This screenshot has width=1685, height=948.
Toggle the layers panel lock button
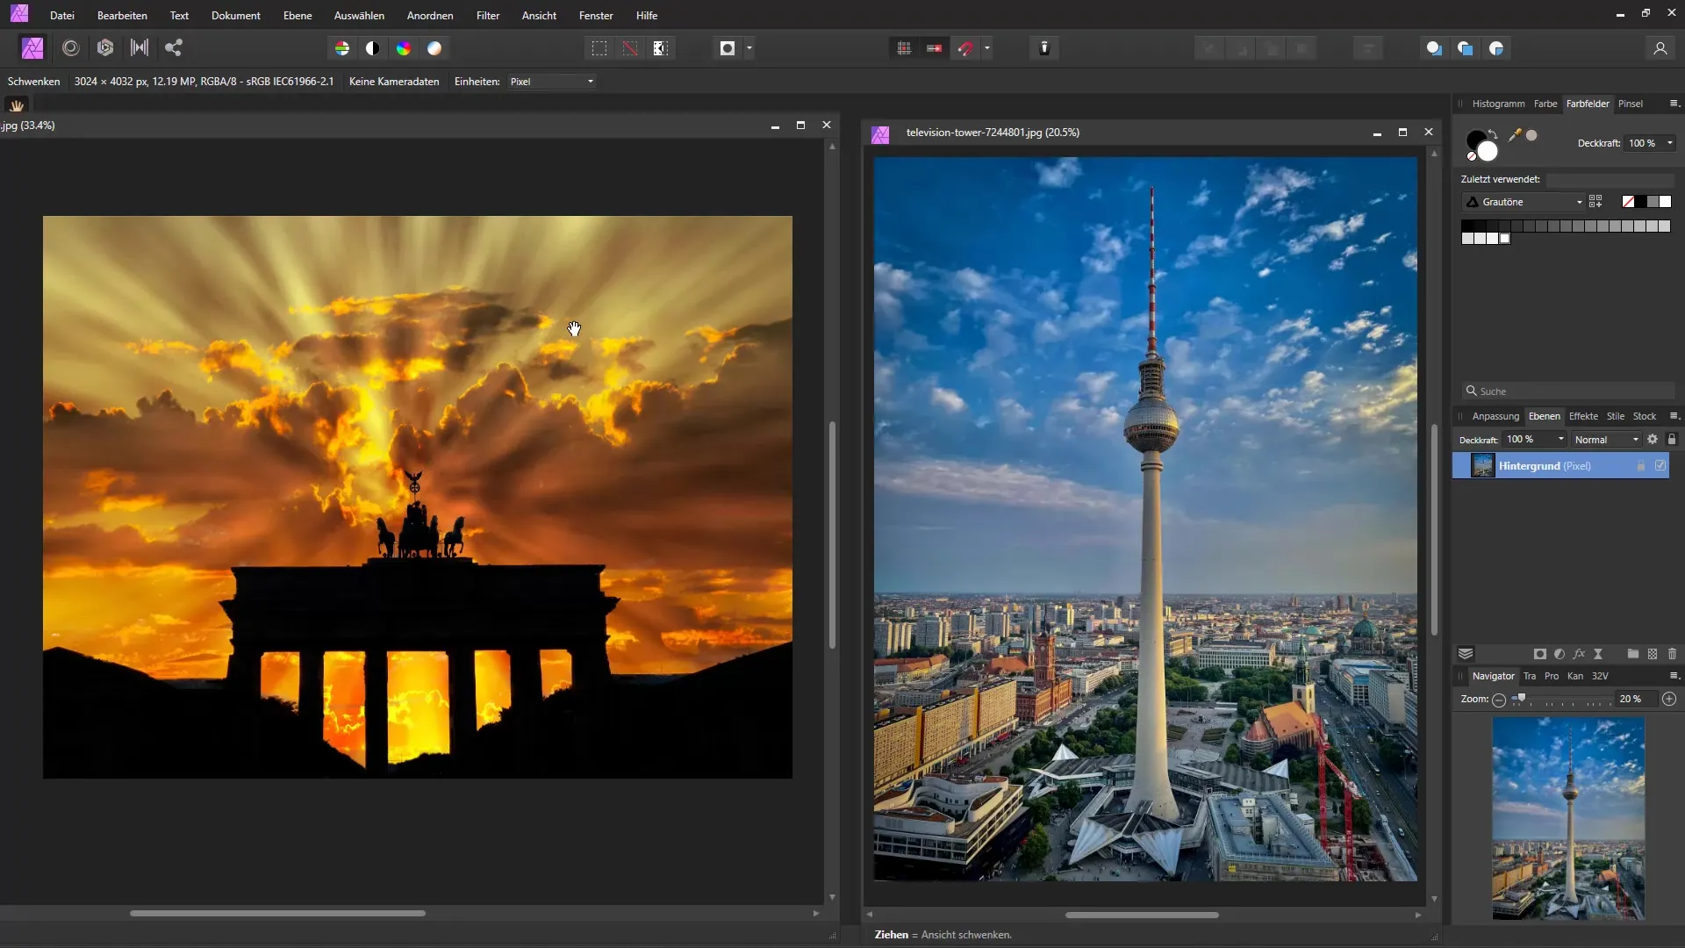[x=1672, y=439]
